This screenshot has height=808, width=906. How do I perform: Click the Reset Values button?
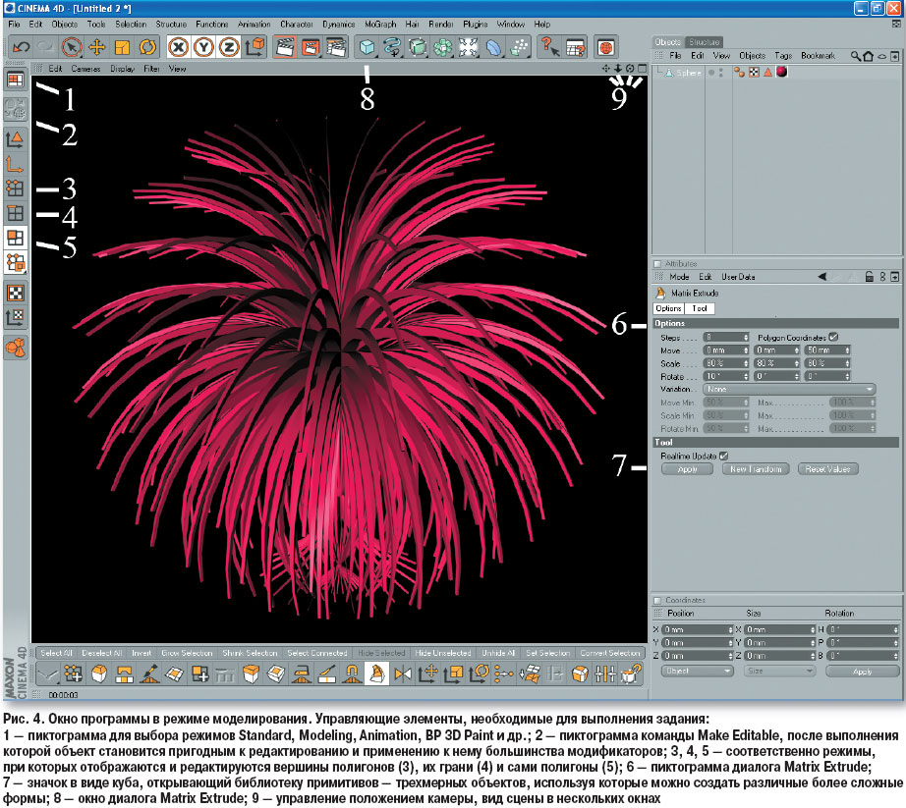click(x=827, y=469)
